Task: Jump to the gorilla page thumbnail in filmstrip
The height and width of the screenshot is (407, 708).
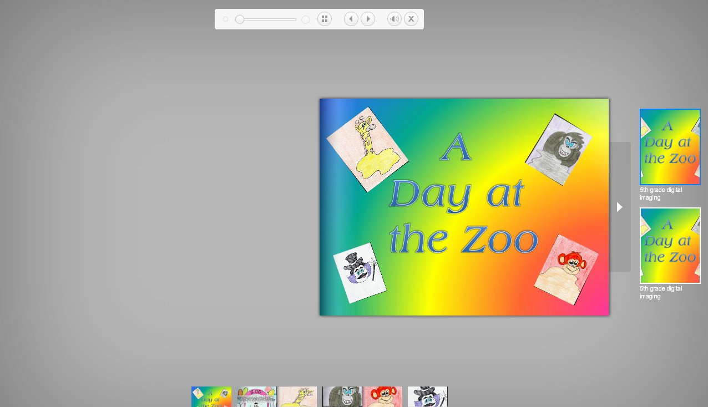Action: point(342,396)
